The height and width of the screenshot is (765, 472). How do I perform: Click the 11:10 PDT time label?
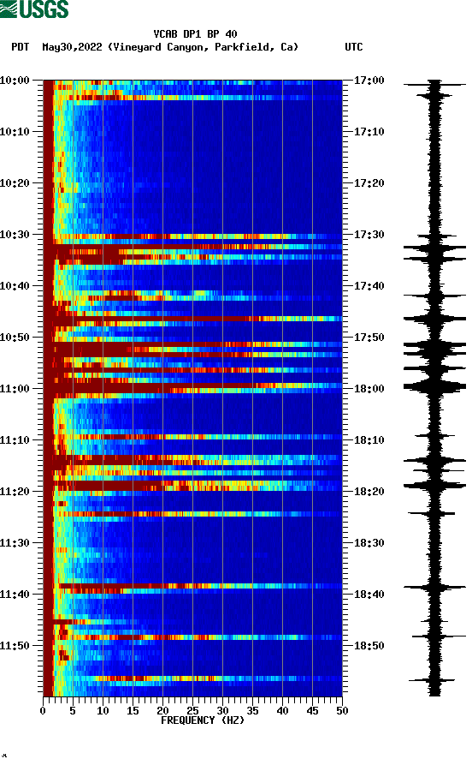coord(15,440)
